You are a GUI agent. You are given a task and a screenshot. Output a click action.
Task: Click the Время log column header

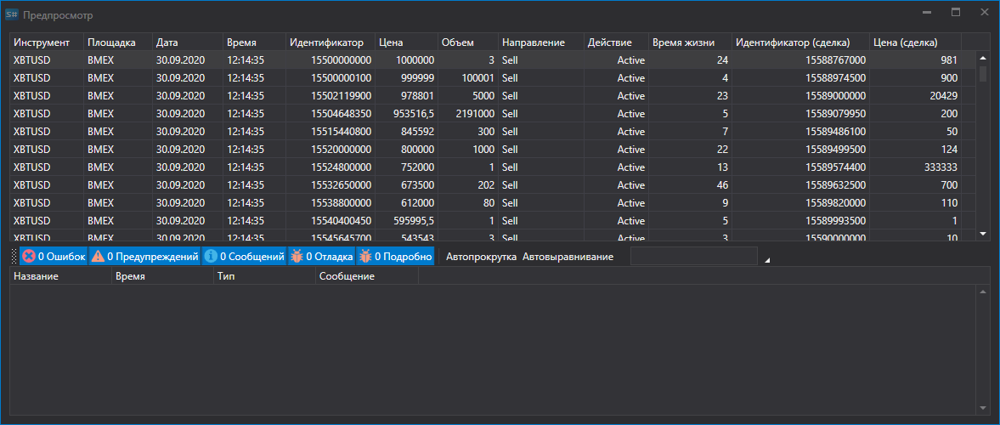tap(162, 276)
